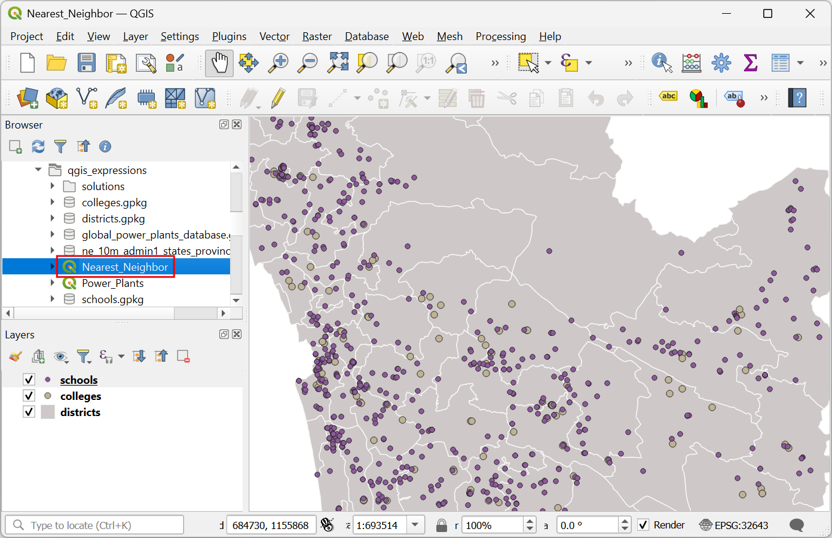Open the Data Source Manager icon
Screen dimensions: 832x538
click(x=27, y=98)
